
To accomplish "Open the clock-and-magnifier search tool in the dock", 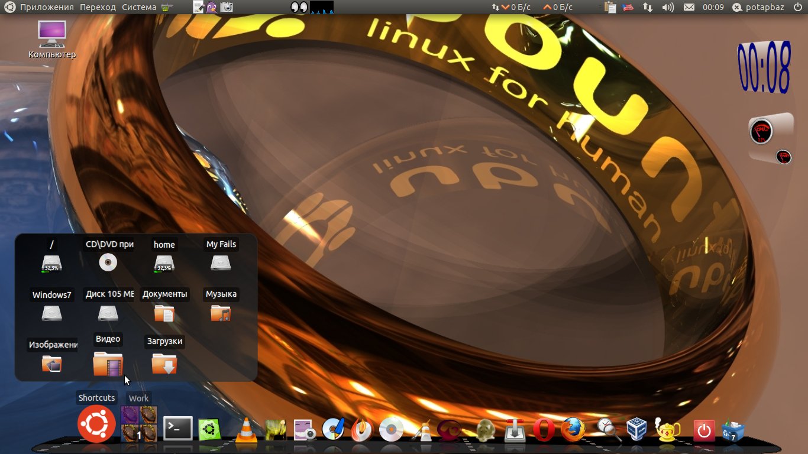I will [609, 430].
